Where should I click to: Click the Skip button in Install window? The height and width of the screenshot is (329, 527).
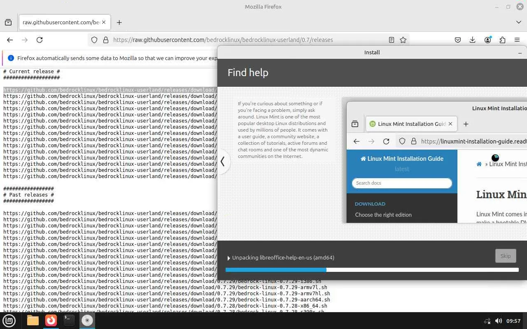tap(505, 256)
